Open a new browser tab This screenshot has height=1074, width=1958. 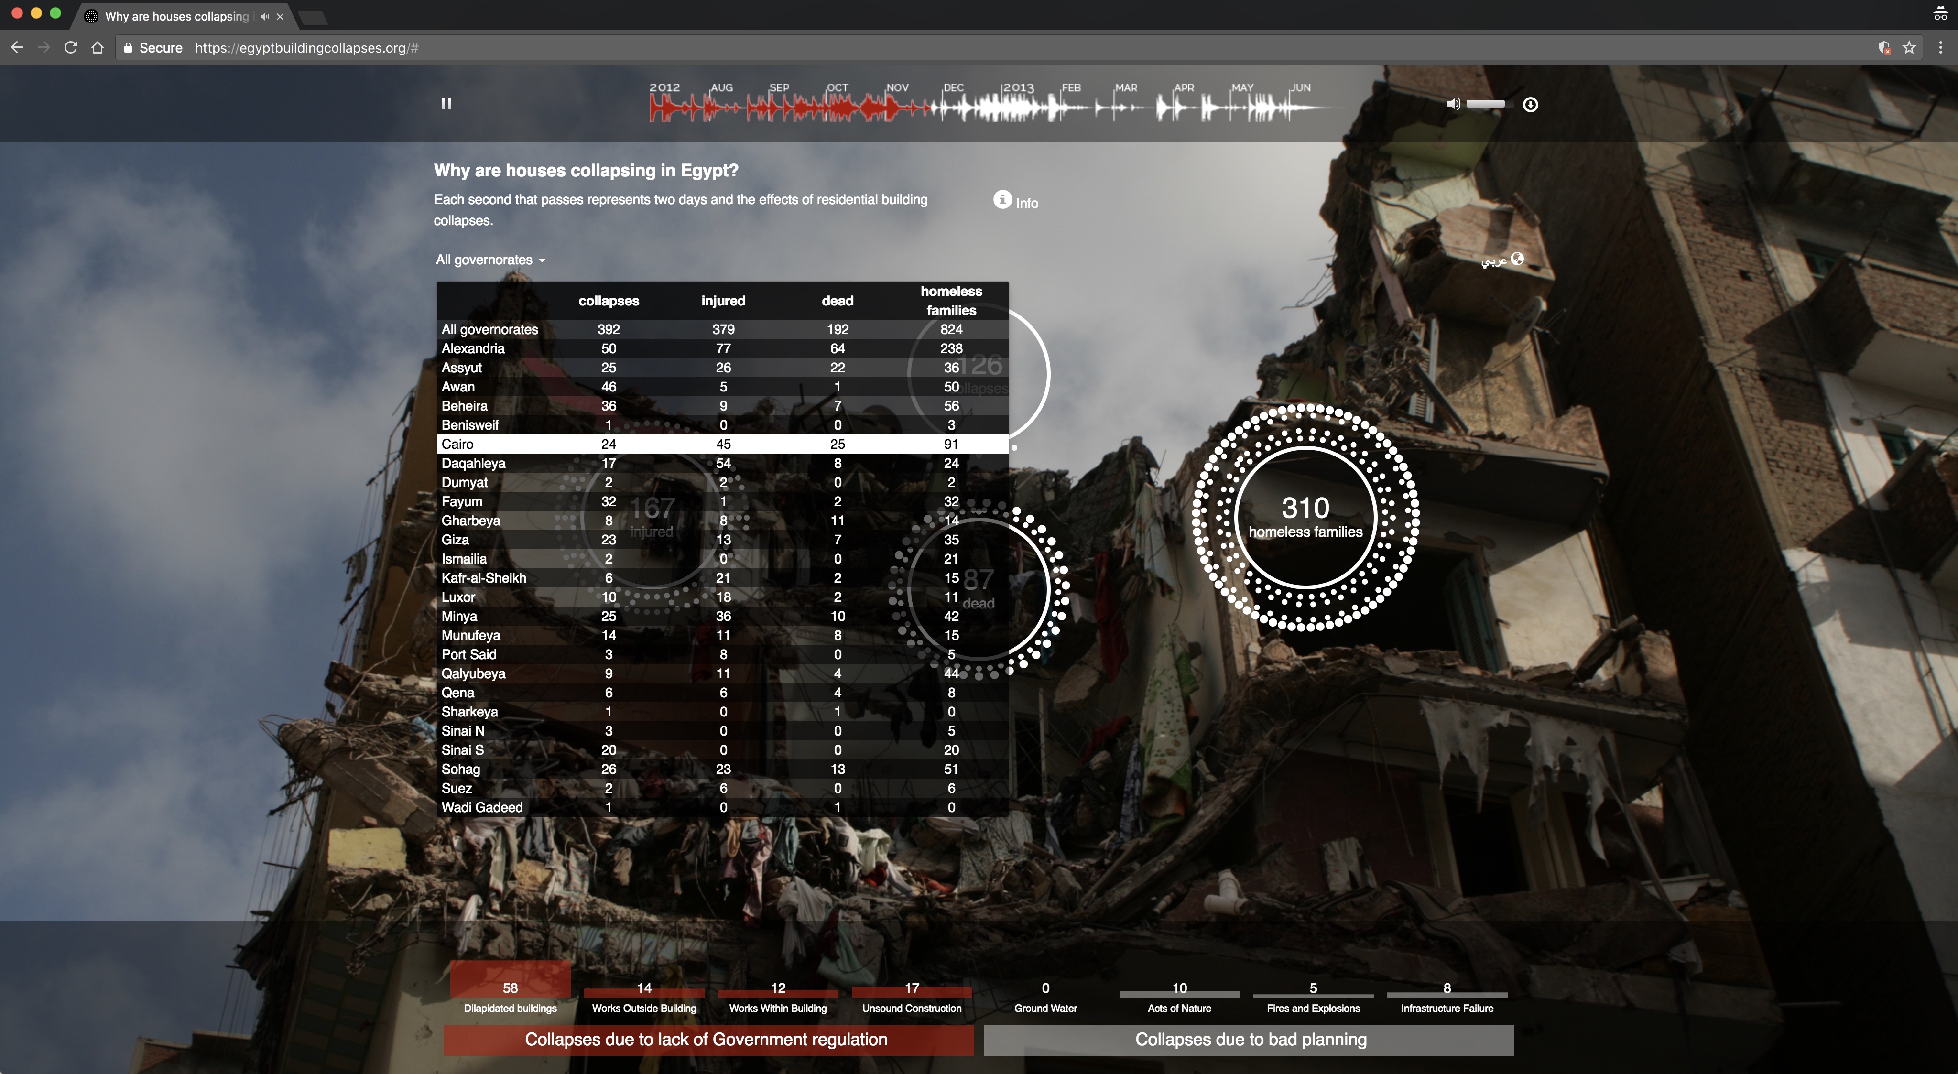[x=313, y=17]
